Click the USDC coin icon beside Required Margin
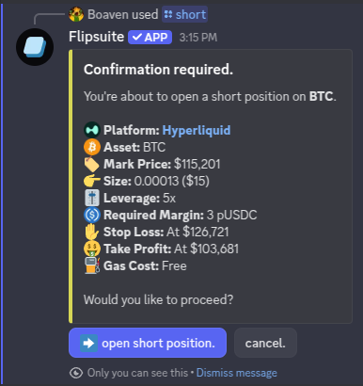The image size is (363, 386). point(92,215)
